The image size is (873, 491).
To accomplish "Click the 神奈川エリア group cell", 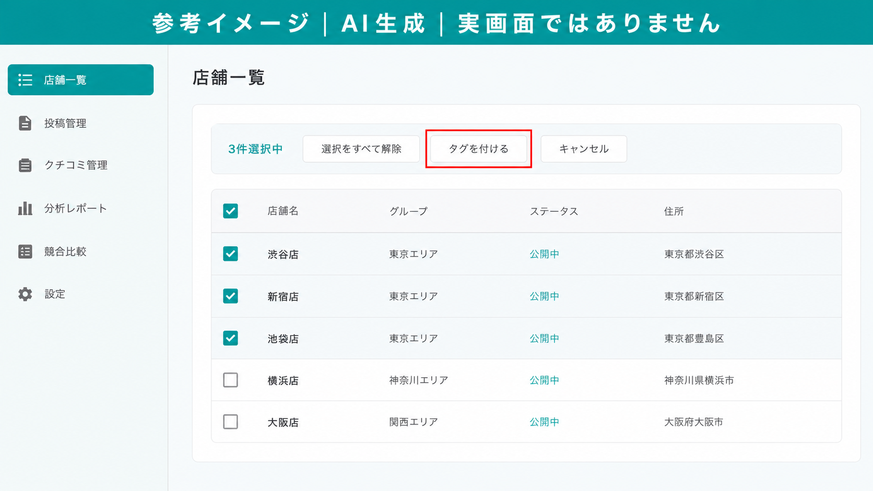I will [419, 380].
